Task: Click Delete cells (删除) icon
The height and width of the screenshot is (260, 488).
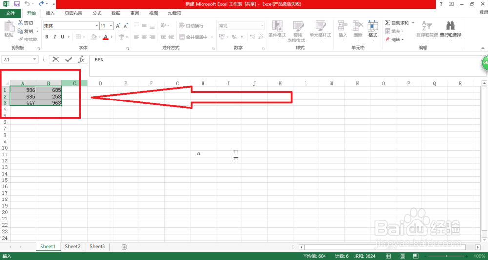Action: 358,26
